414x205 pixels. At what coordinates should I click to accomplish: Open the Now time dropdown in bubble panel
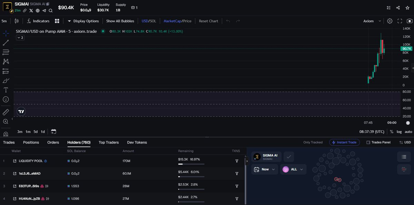(265, 169)
